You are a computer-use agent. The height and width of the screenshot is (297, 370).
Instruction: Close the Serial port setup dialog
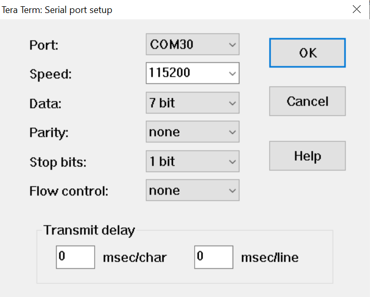(356, 9)
